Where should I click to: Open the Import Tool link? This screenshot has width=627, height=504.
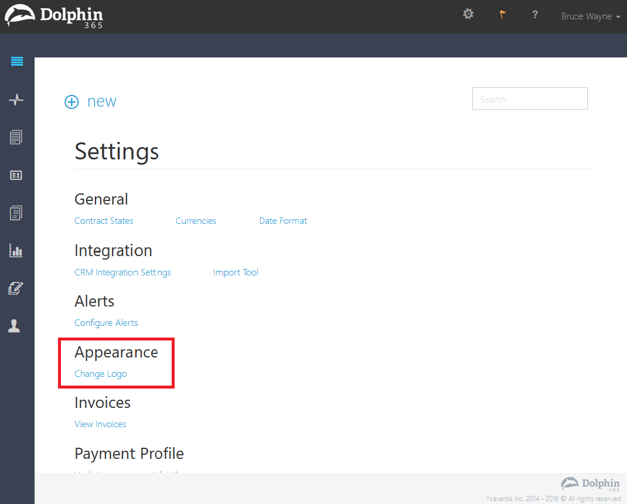(x=236, y=273)
